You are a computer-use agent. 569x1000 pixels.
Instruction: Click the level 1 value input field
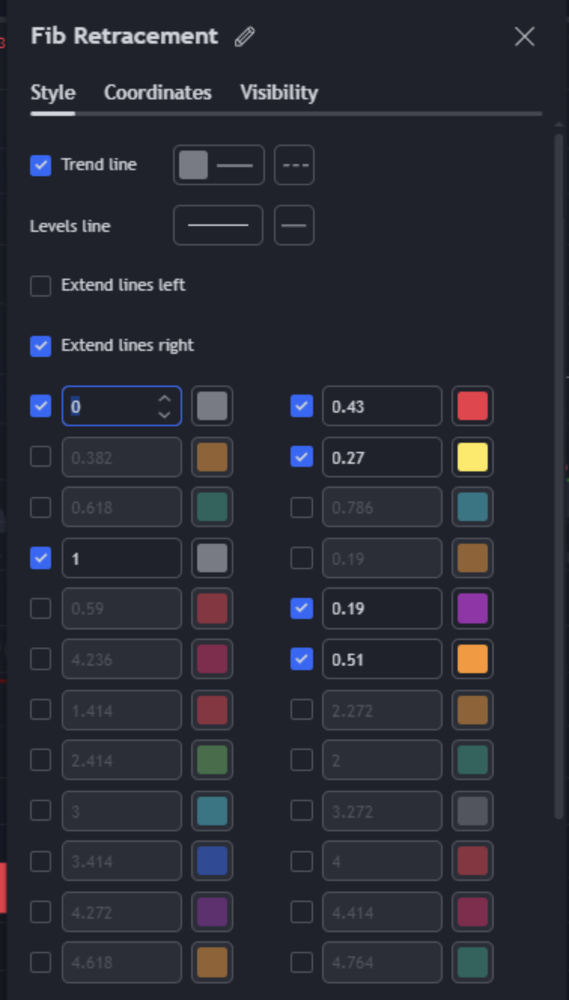coord(122,558)
